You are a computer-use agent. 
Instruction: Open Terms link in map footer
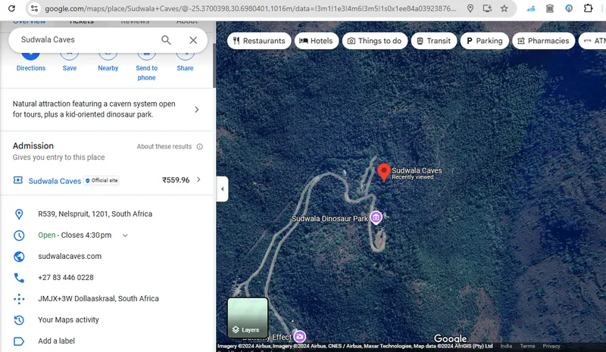coord(527,346)
